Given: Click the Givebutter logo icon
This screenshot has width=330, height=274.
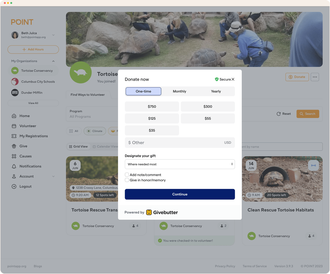Looking at the screenshot, I should (149, 212).
